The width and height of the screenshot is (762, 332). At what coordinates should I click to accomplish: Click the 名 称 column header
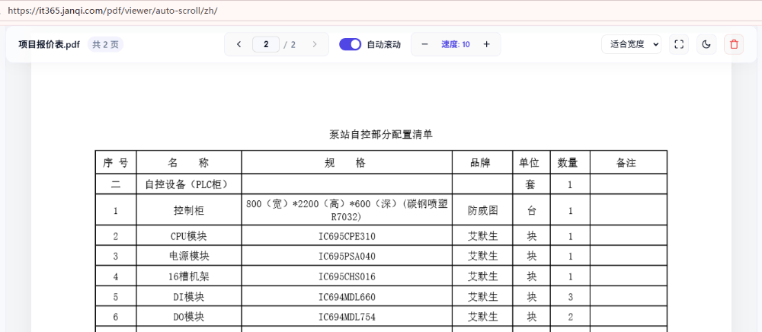189,163
